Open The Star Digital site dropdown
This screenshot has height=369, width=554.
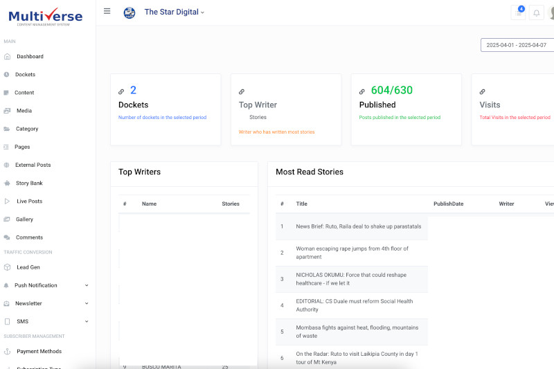(175, 12)
